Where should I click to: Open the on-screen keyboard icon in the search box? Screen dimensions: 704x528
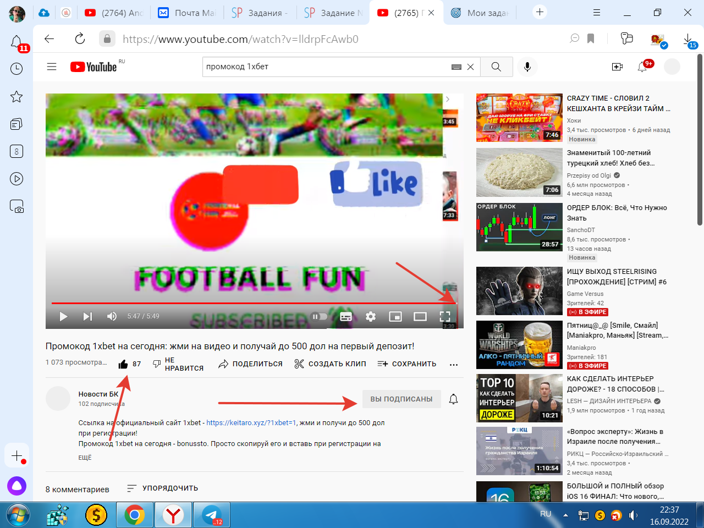click(457, 67)
